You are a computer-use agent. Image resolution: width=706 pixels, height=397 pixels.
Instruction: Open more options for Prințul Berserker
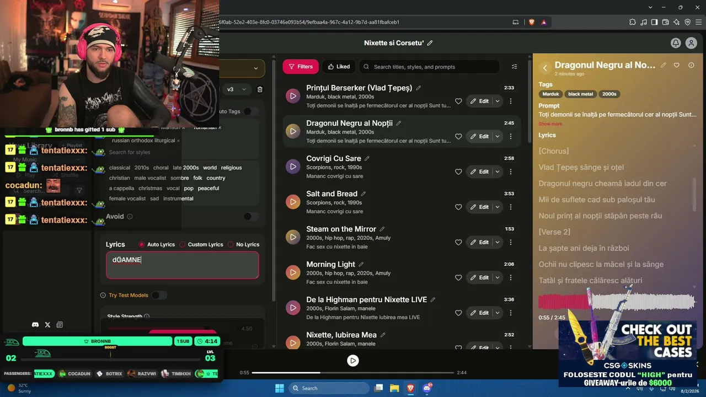click(x=511, y=101)
